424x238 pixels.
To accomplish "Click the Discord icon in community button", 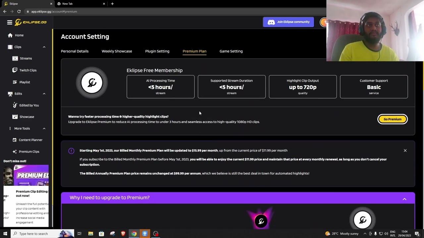I will pos(271,22).
